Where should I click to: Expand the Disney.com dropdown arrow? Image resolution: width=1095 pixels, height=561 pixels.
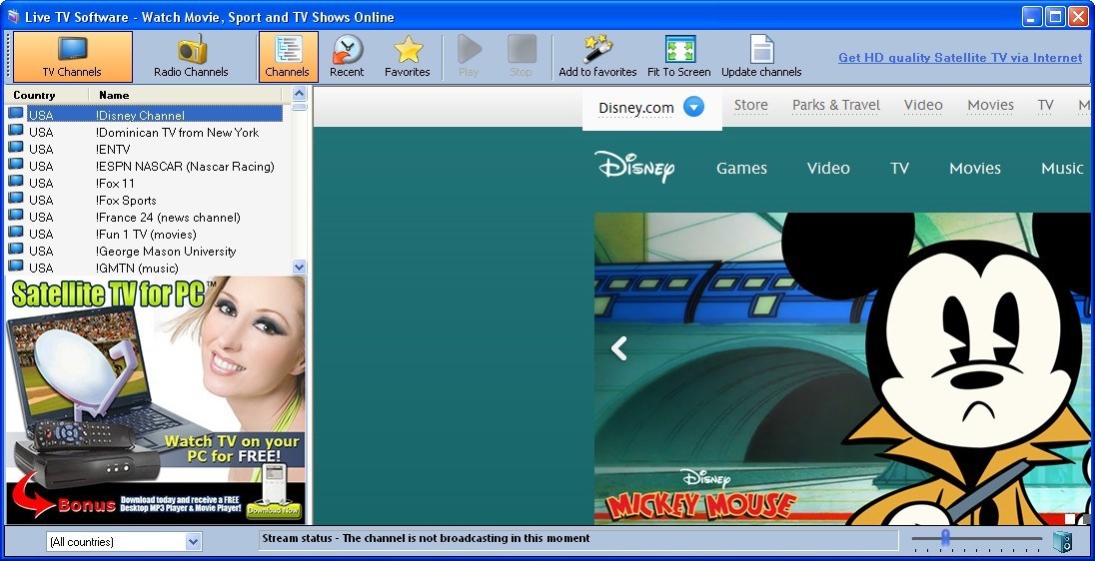pyautogui.click(x=693, y=107)
